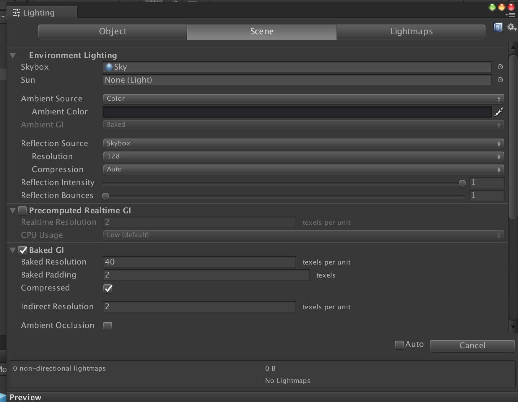
Task: Click the scrollbar up arrow
Action: tap(513, 47)
